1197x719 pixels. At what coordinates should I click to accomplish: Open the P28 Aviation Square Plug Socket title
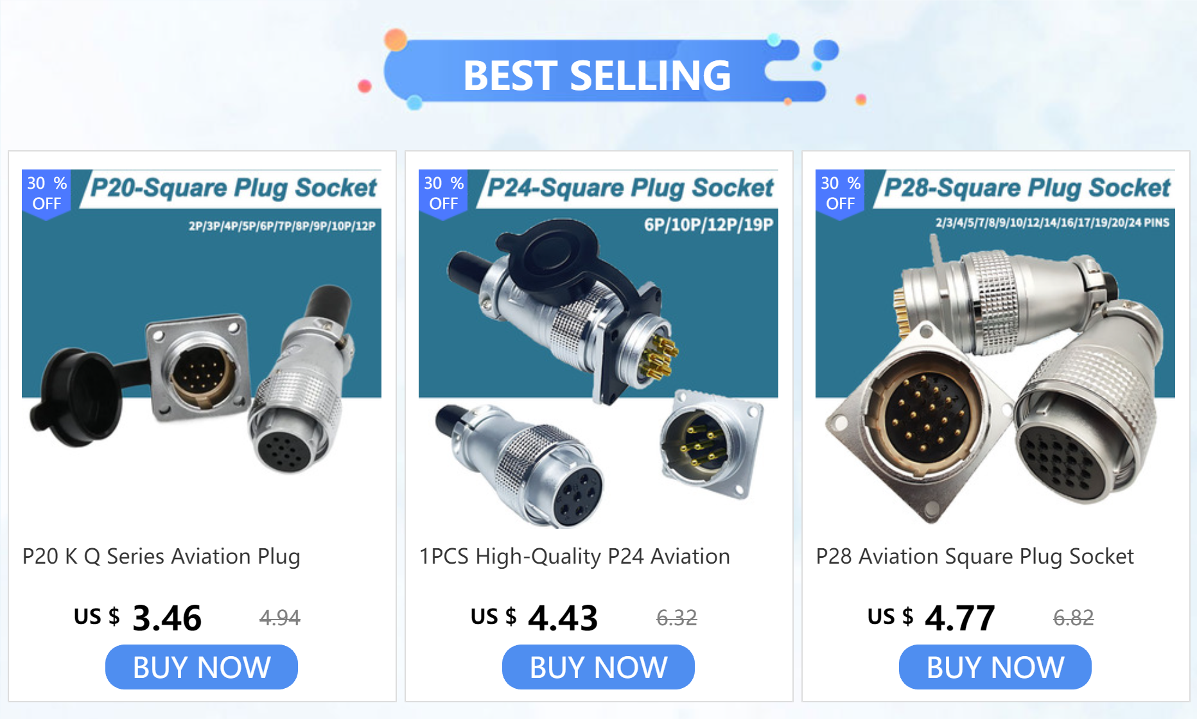[975, 556]
